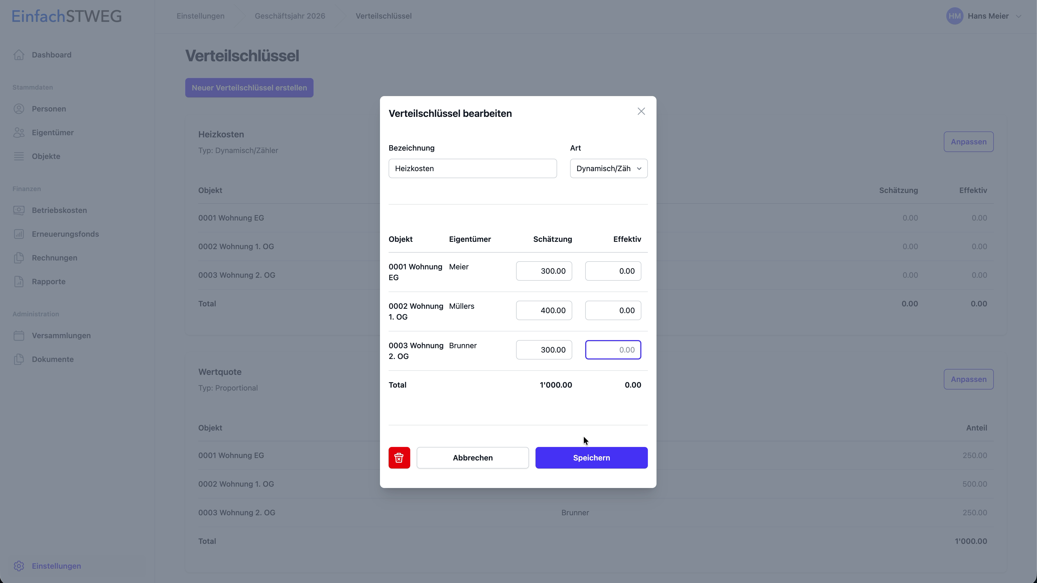The image size is (1037, 583).
Task: Open the Rapporte menu item
Action: tap(48, 281)
